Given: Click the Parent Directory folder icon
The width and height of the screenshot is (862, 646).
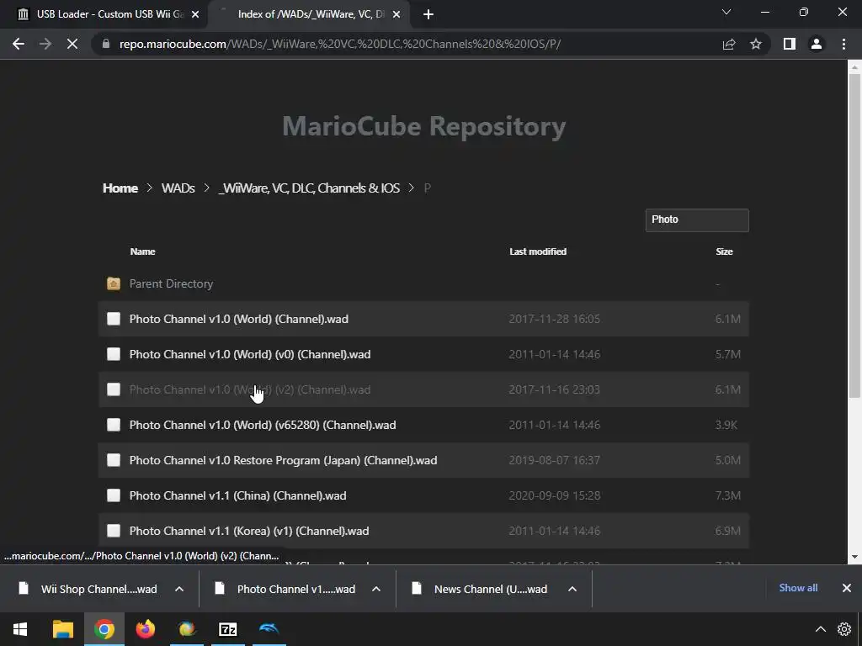Looking at the screenshot, I should click(114, 283).
